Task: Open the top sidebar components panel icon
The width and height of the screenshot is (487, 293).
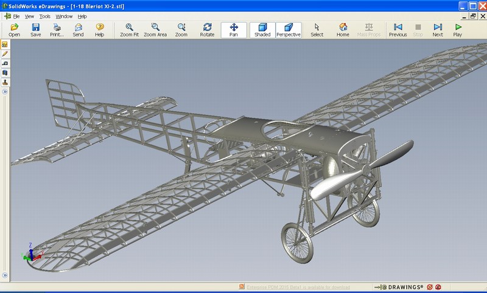Action: pyautogui.click(x=5, y=44)
